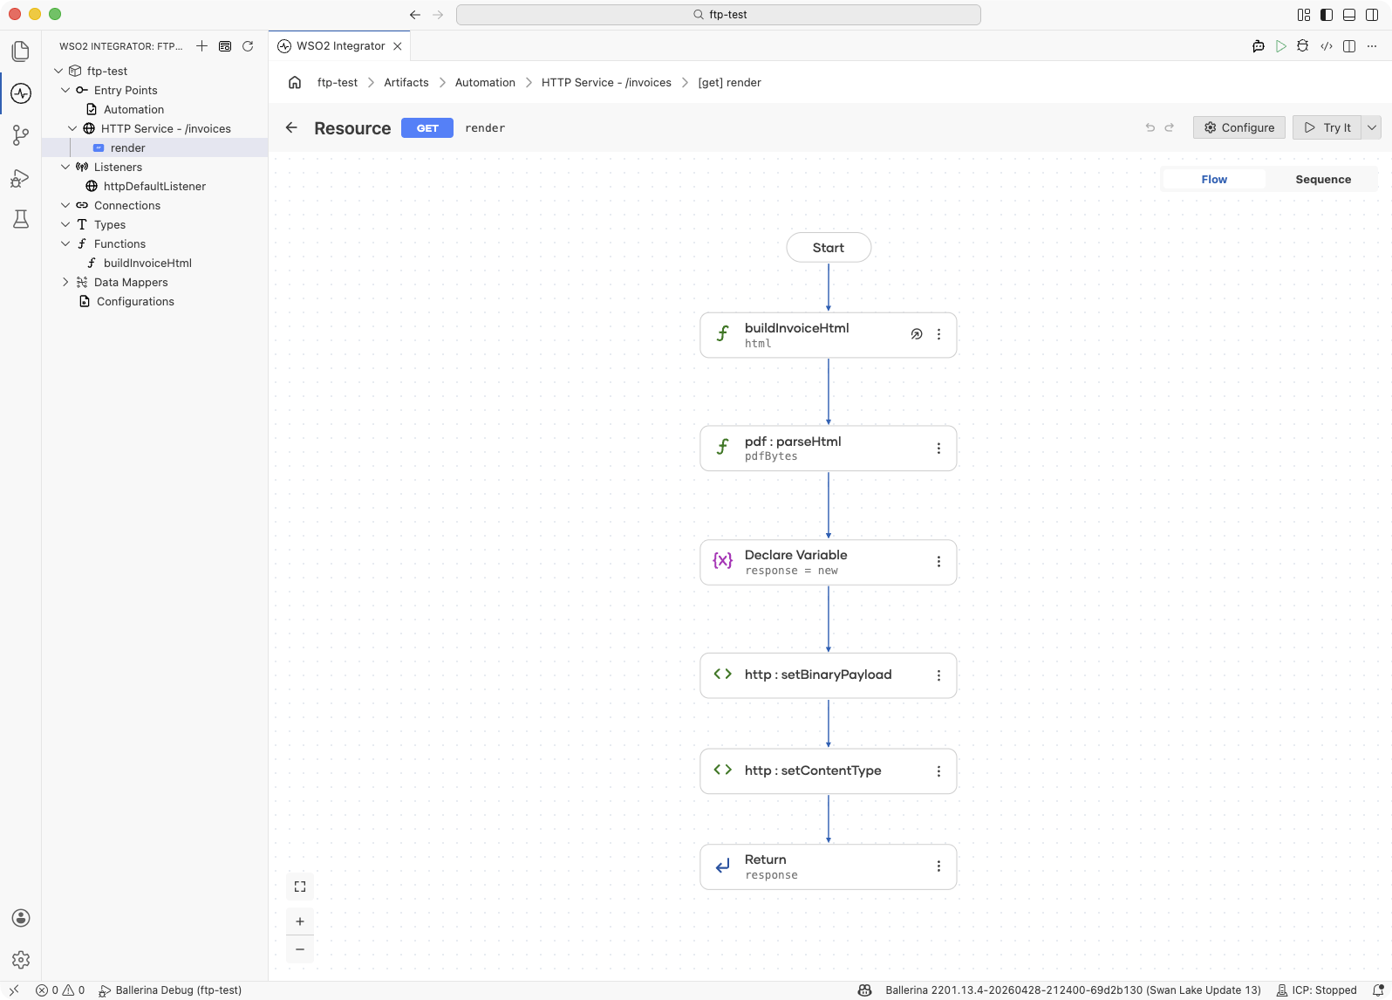
Task: Open the Explorer view in activity bar
Action: (x=21, y=51)
